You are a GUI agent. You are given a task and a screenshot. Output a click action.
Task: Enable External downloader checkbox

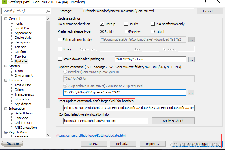point(60,40)
